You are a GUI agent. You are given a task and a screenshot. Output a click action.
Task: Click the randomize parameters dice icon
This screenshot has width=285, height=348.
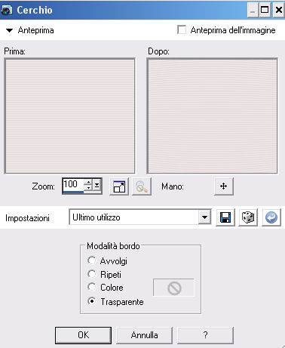[x=248, y=217]
